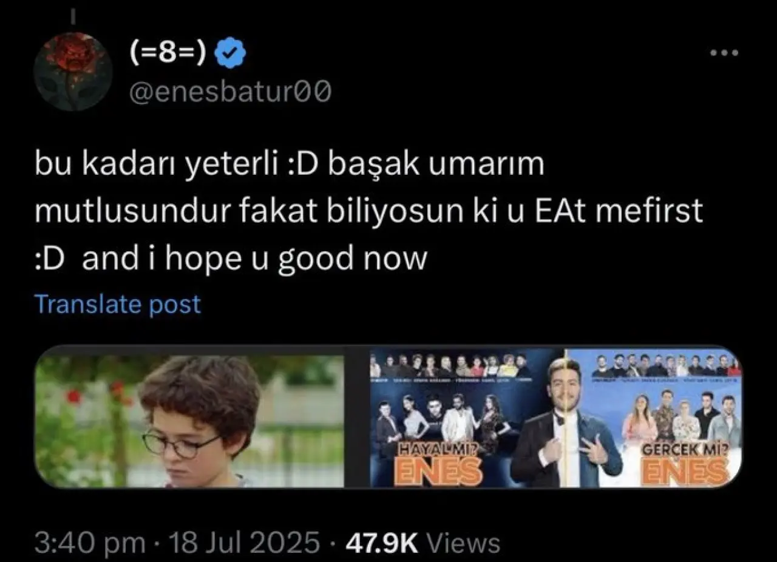Click the "and i hope u good now" line
Screen dimensions: 777x562
(x=255, y=259)
